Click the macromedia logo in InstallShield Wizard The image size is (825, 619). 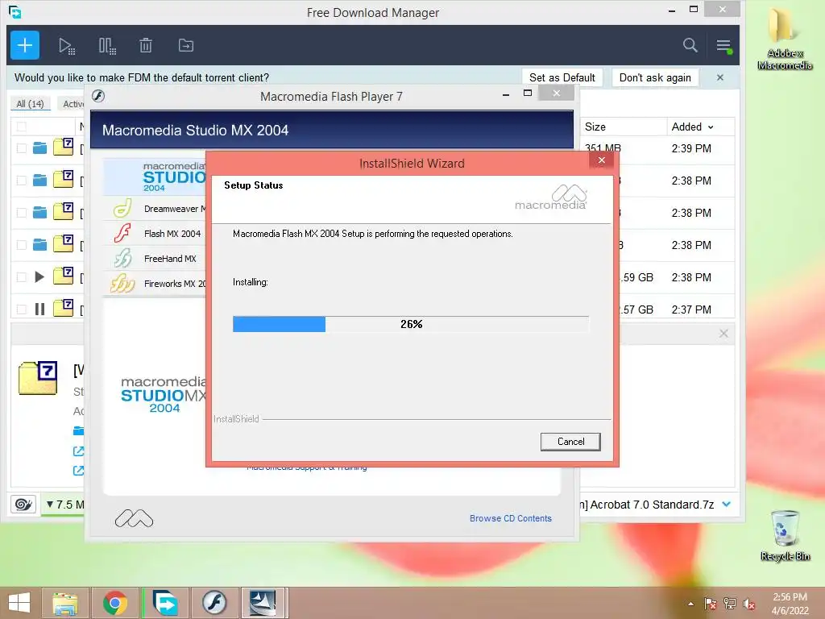550,197
